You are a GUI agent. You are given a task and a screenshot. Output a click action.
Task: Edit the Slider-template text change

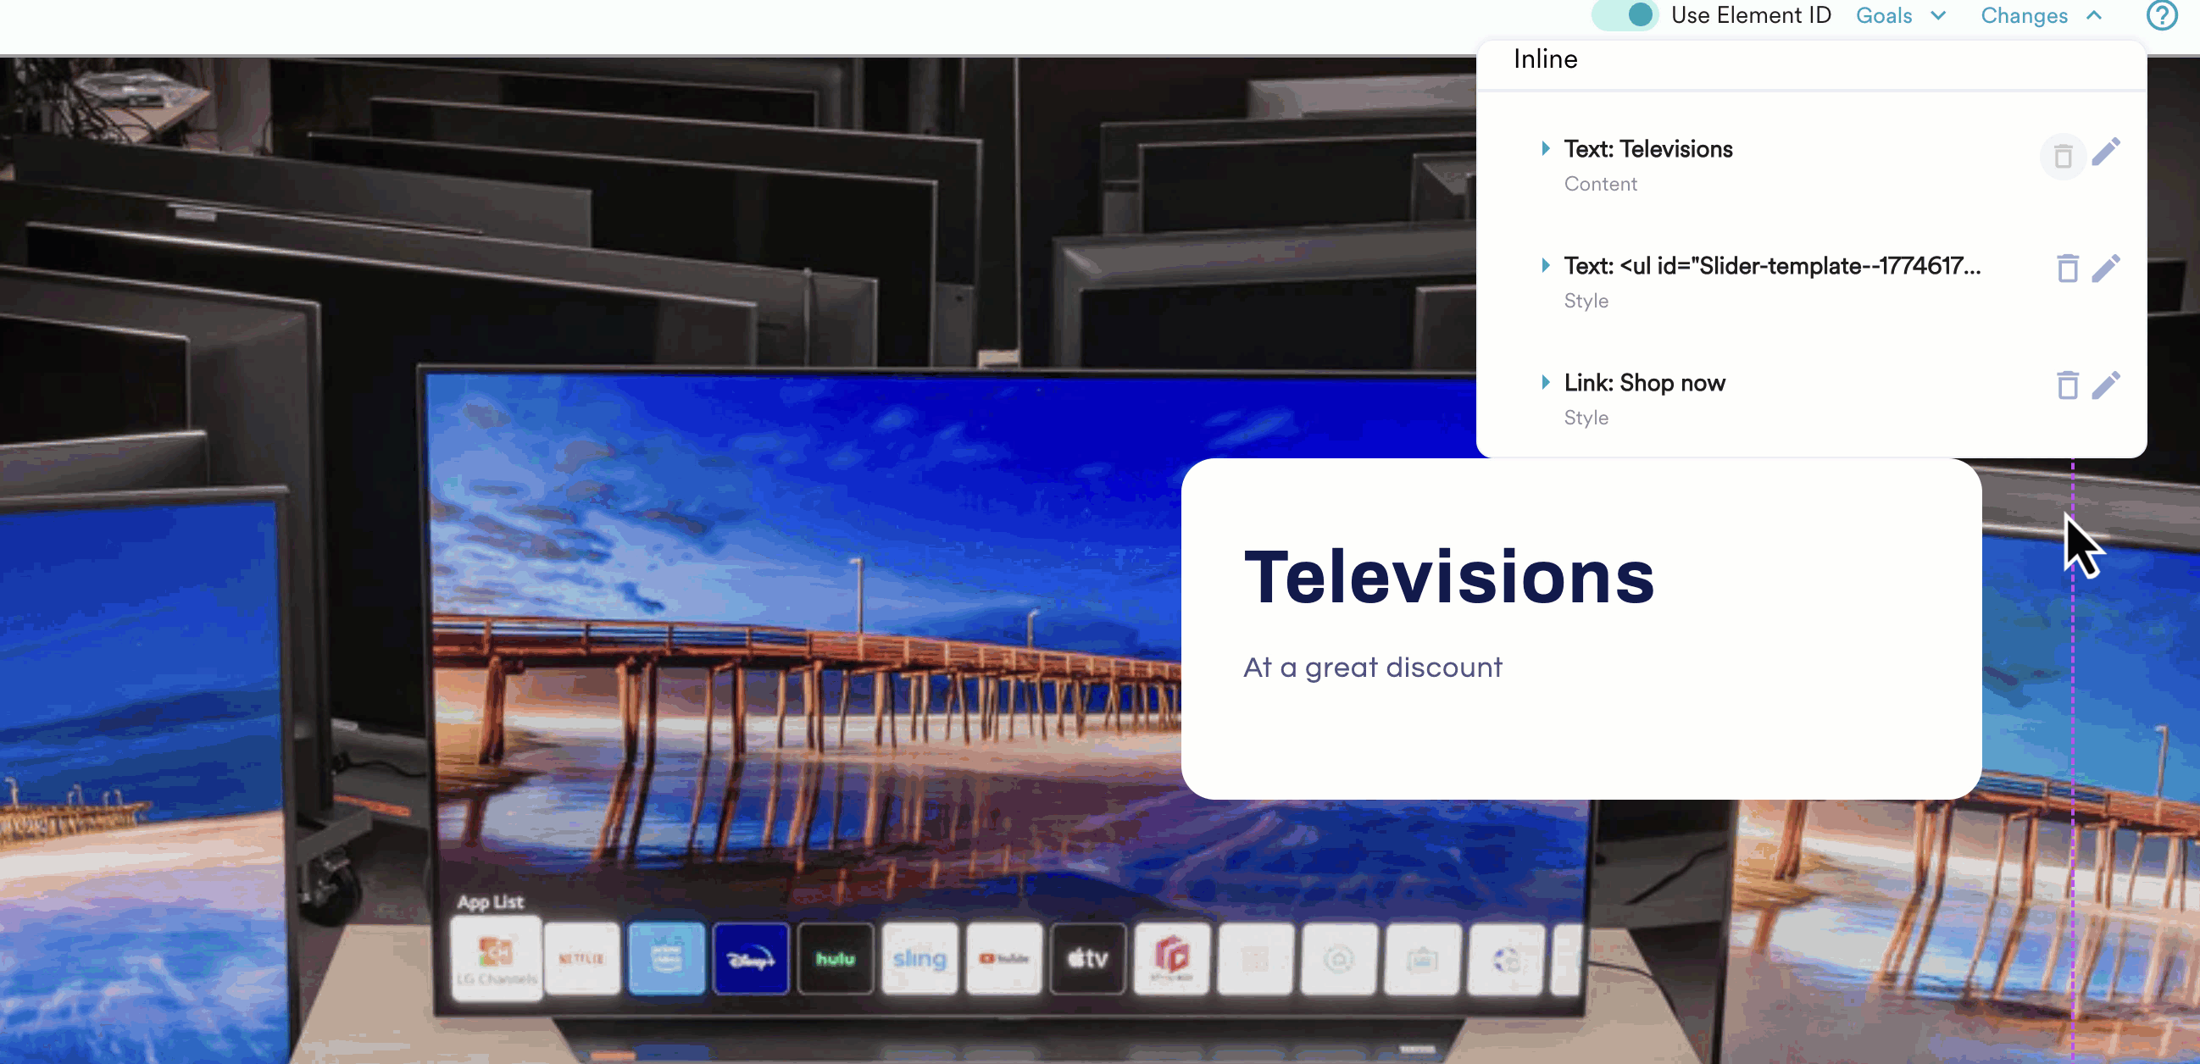click(x=2105, y=269)
